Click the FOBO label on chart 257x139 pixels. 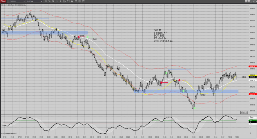[x=203, y=95]
